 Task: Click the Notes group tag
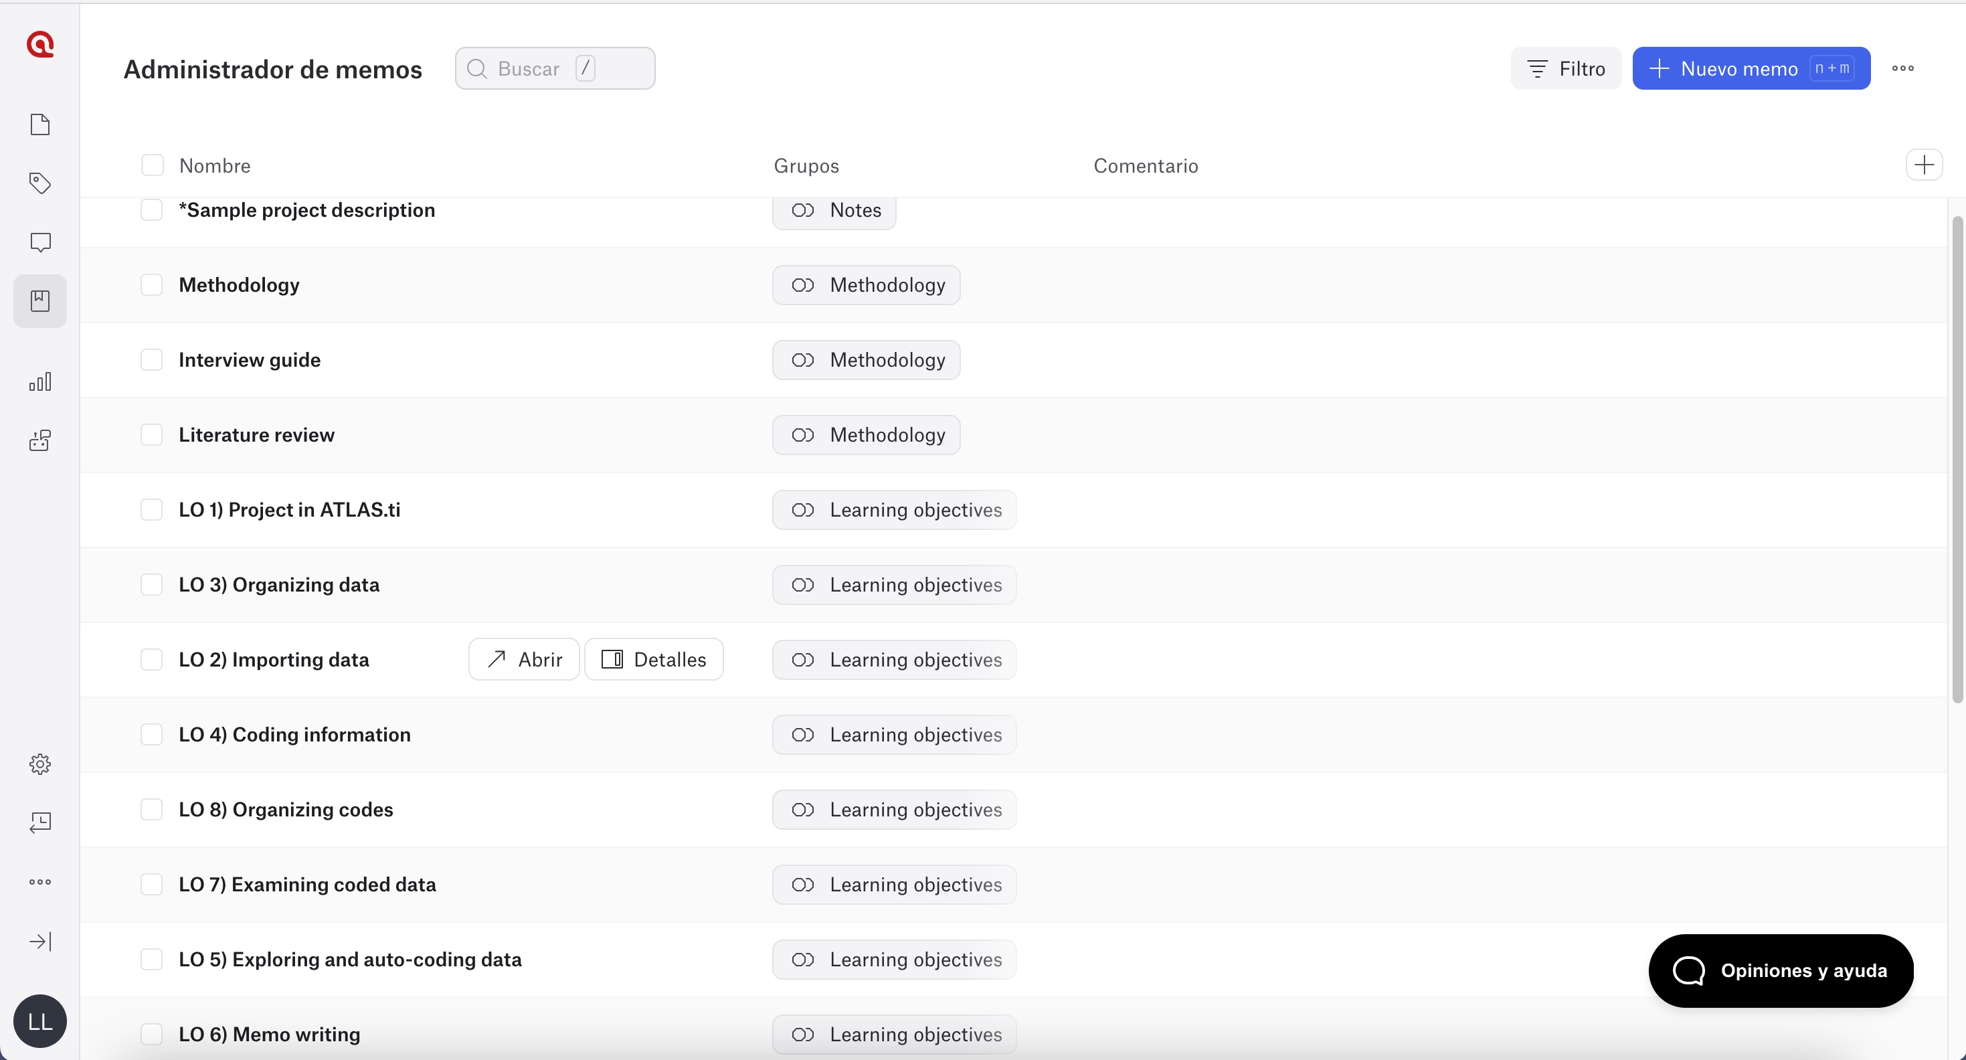click(834, 210)
